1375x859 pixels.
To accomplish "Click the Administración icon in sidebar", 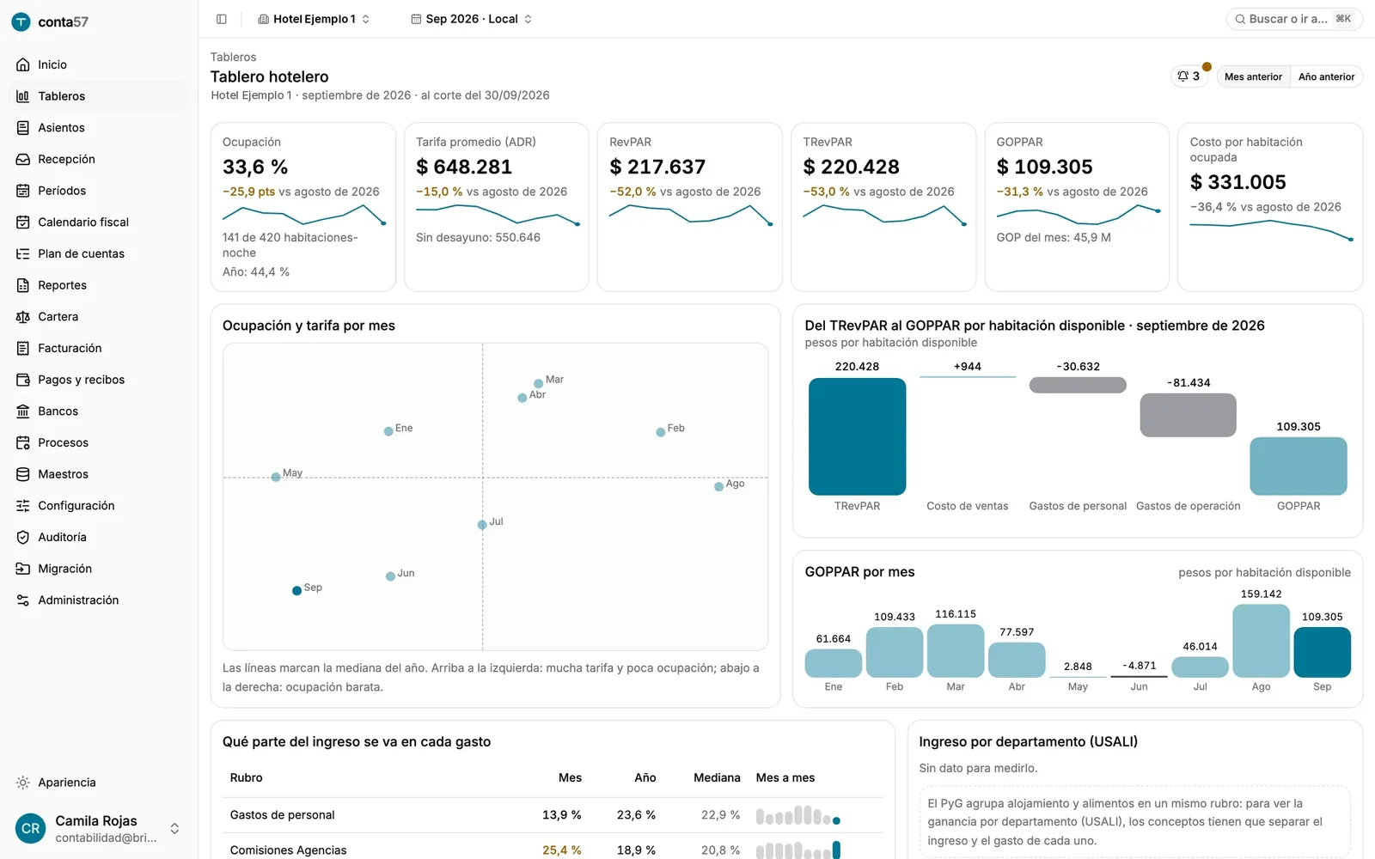I will pyautogui.click(x=23, y=600).
